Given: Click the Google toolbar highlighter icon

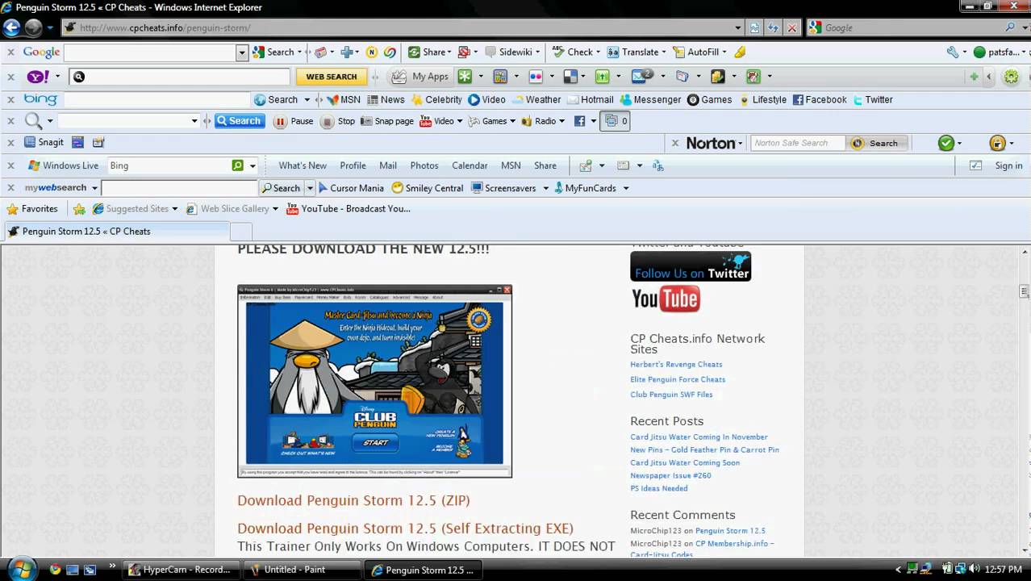Looking at the screenshot, I should tap(740, 52).
